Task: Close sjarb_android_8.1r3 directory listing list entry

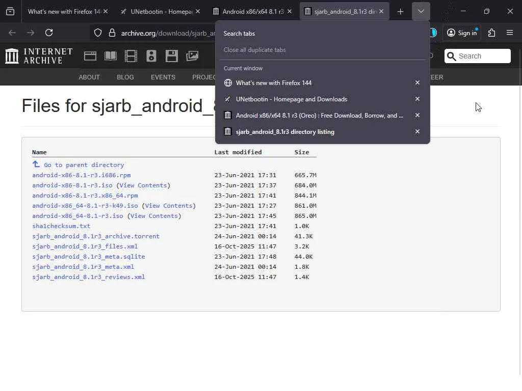Action: click(x=417, y=131)
